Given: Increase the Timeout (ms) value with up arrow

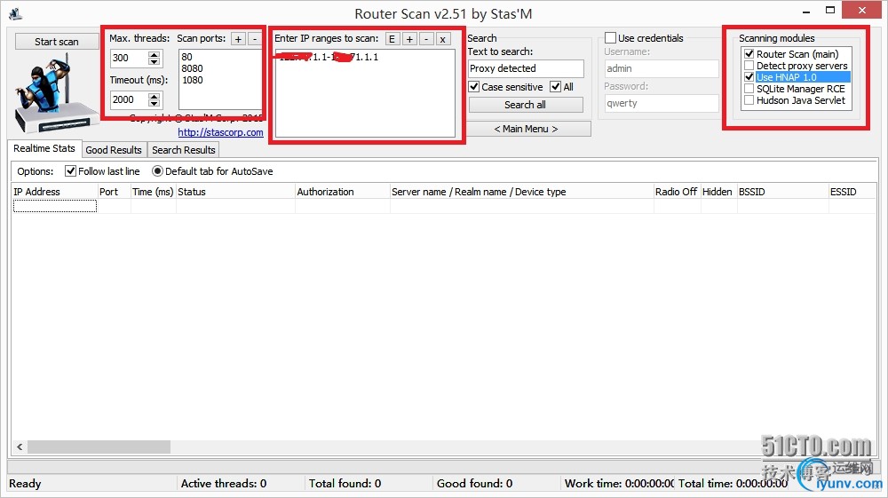Looking at the screenshot, I should (154, 96).
